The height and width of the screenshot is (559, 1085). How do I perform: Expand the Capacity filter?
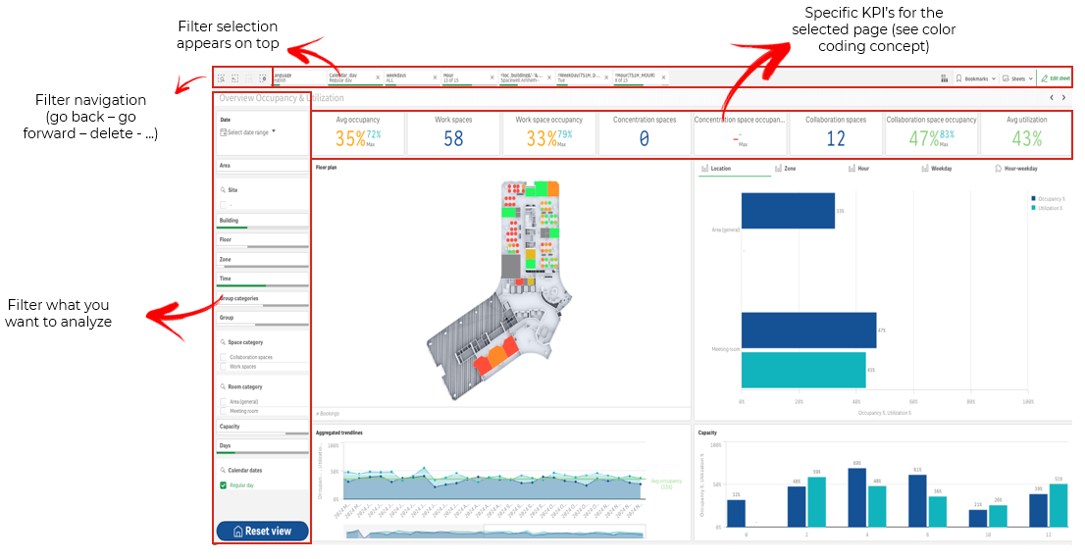coord(262,429)
